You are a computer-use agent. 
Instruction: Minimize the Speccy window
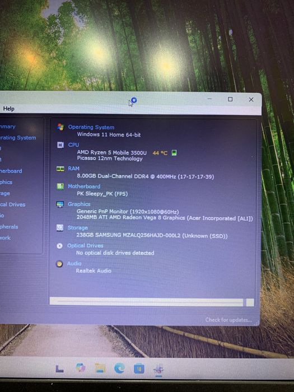(x=210, y=99)
